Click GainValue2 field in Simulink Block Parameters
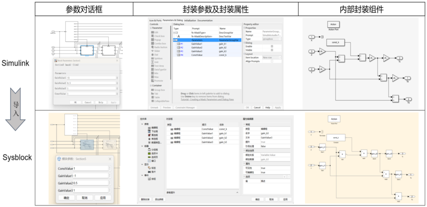This screenshot has height=207, width=427. (91, 83)
